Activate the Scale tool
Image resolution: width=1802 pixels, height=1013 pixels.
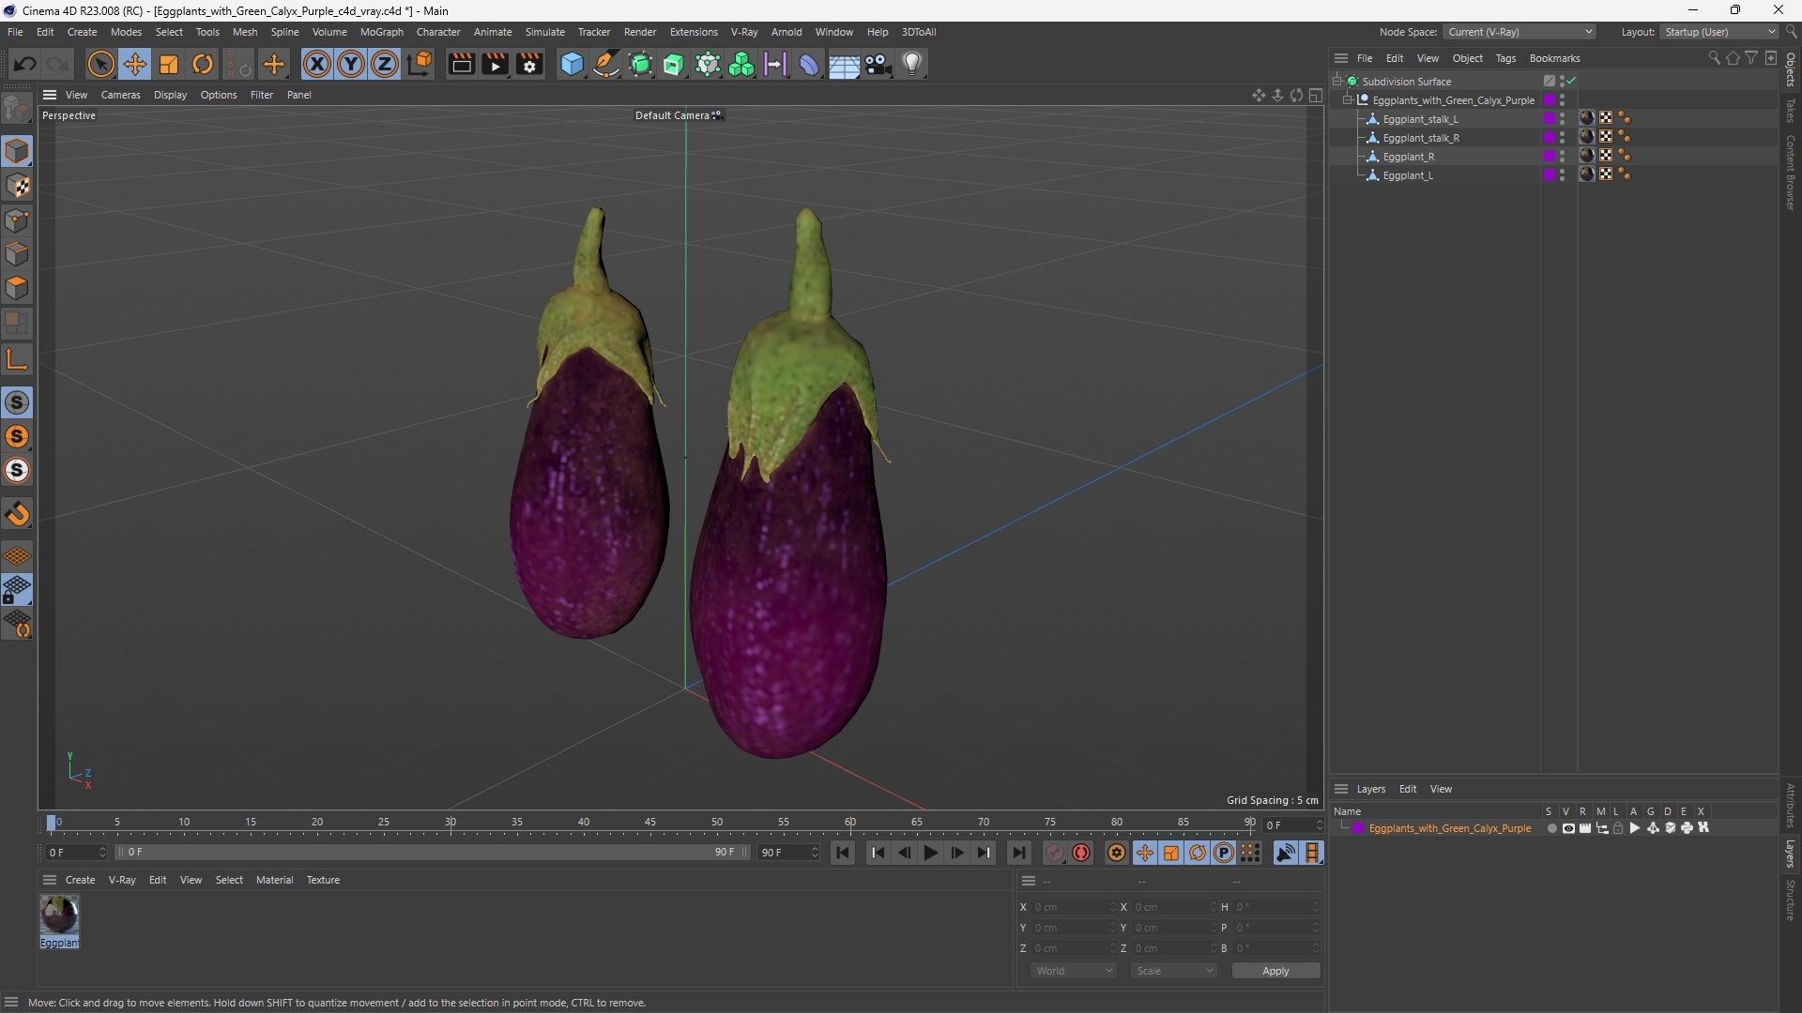tap(169, 64)
